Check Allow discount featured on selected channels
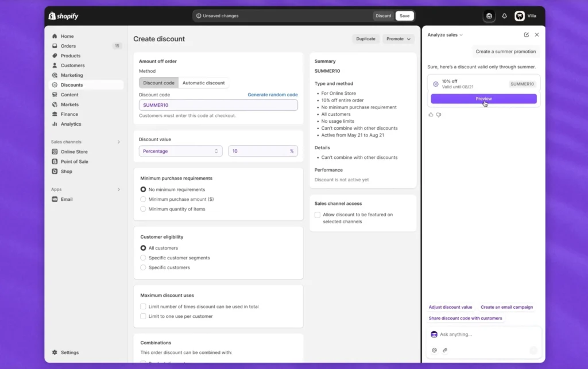The width and height of the screenshot is (588, 369). [318, 215]
